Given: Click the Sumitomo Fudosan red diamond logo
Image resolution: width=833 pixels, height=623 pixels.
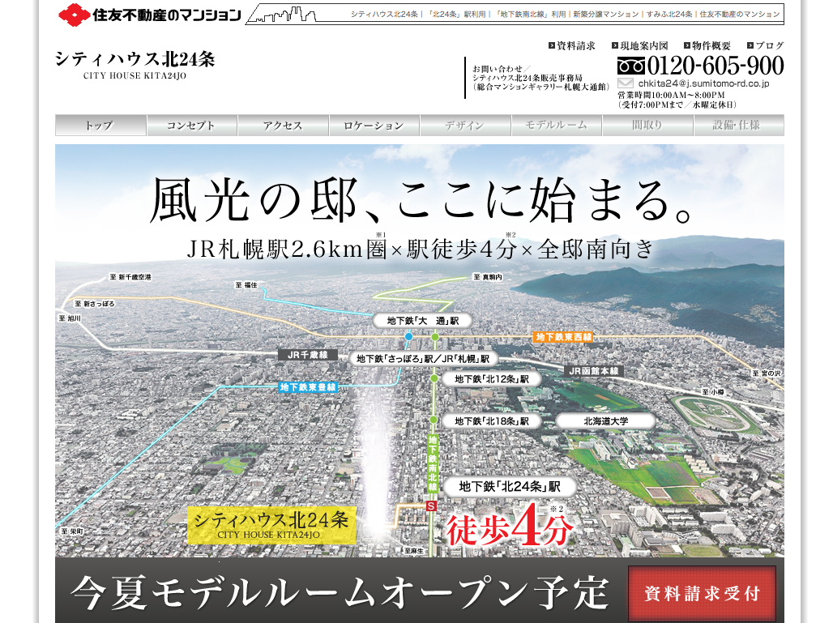Looking at the screenshot, I should click(75, 14).
